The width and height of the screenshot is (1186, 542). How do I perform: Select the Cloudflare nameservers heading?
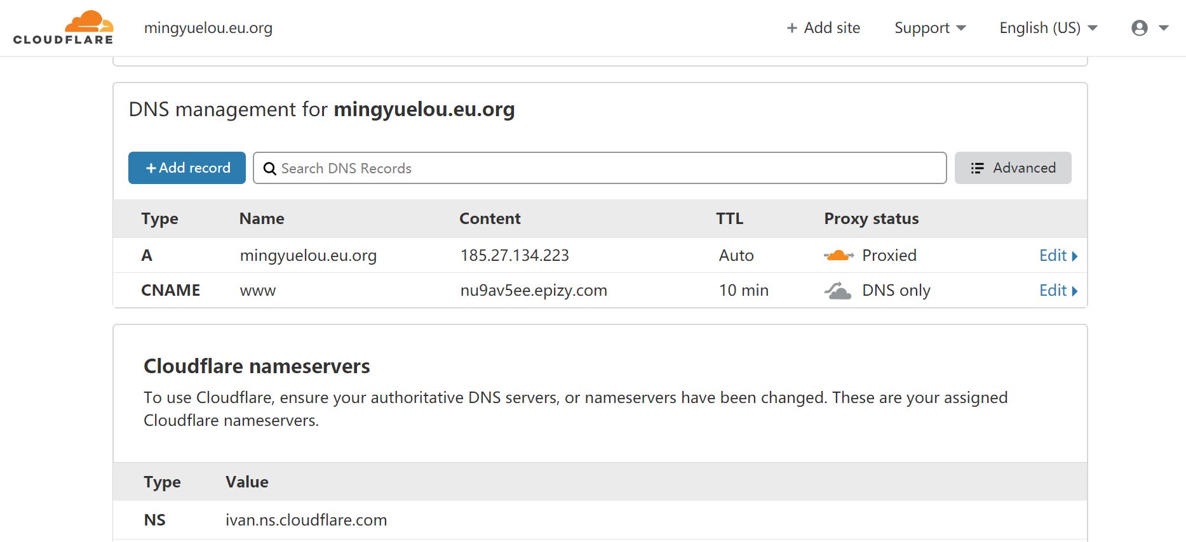point(257,366)
